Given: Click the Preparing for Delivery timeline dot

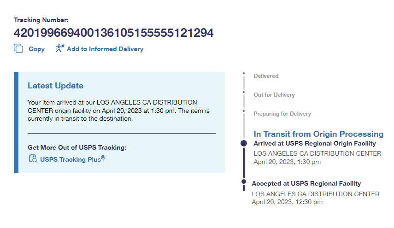Looking at the screenshot, I should (244, 111).
